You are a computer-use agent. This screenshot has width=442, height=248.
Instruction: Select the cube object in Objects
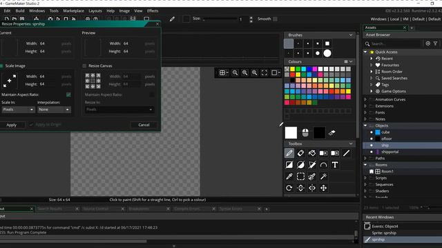(x=385, y=132)
